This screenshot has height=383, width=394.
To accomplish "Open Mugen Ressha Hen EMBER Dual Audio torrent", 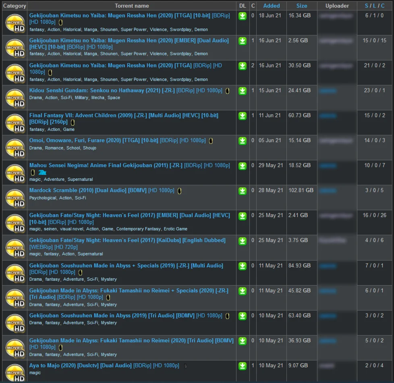I will point(129,43).
